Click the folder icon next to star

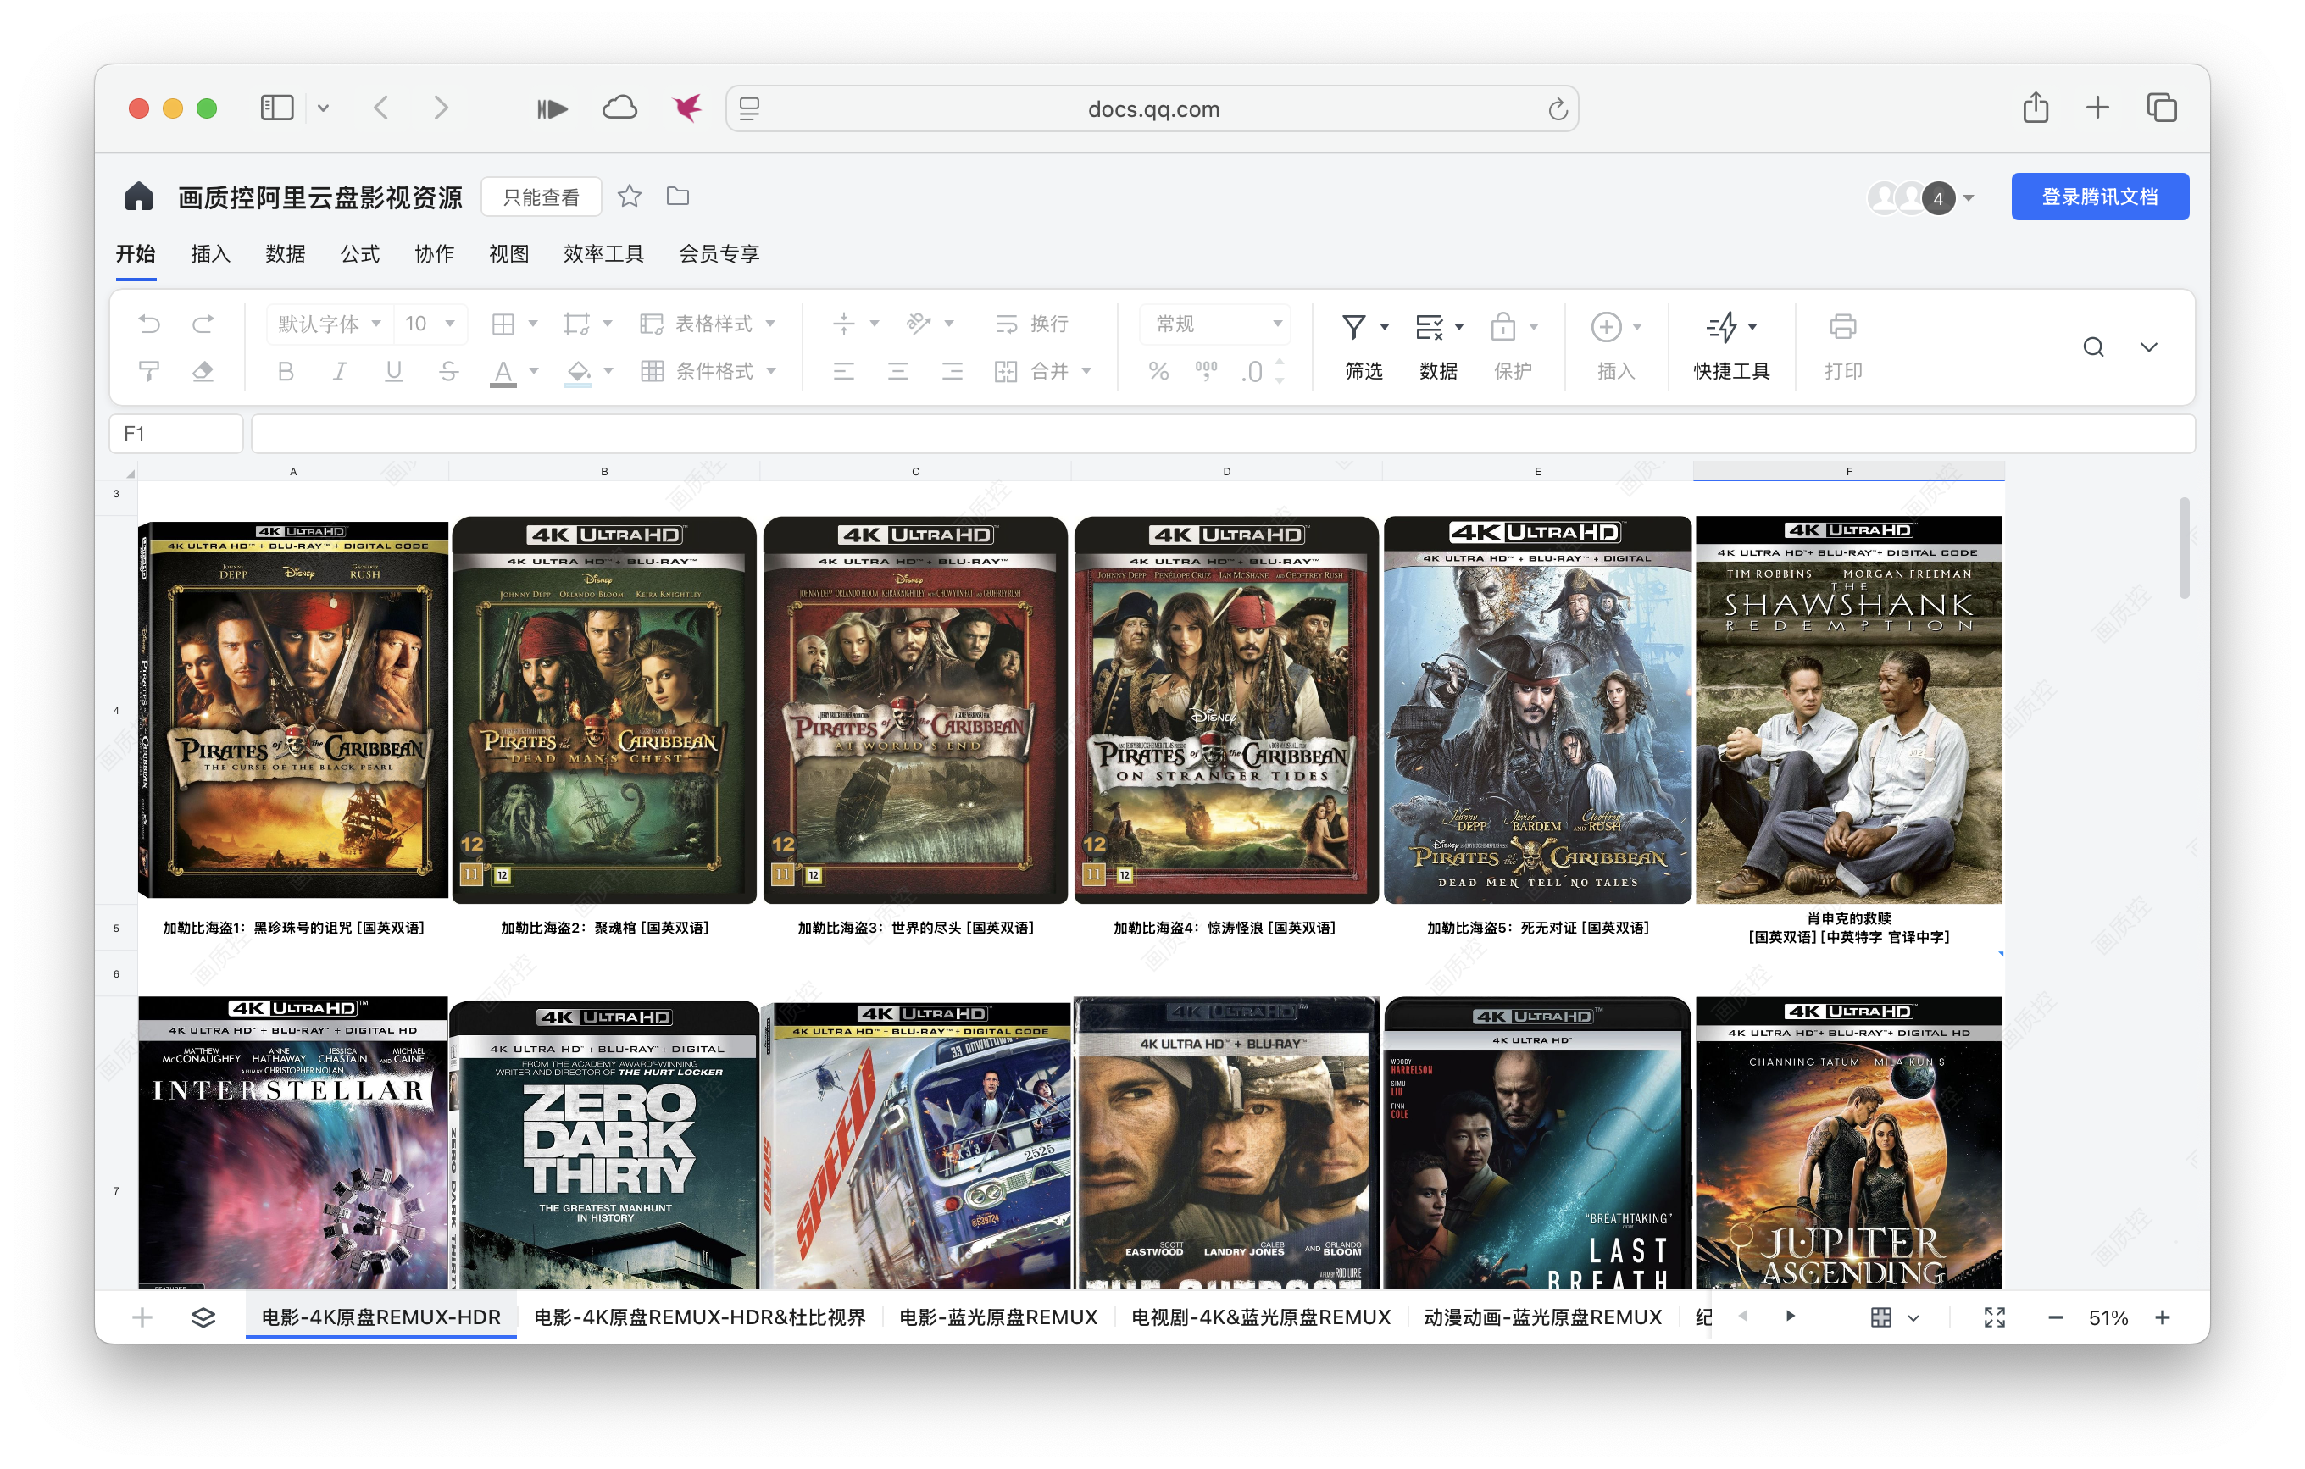point(678,197)
